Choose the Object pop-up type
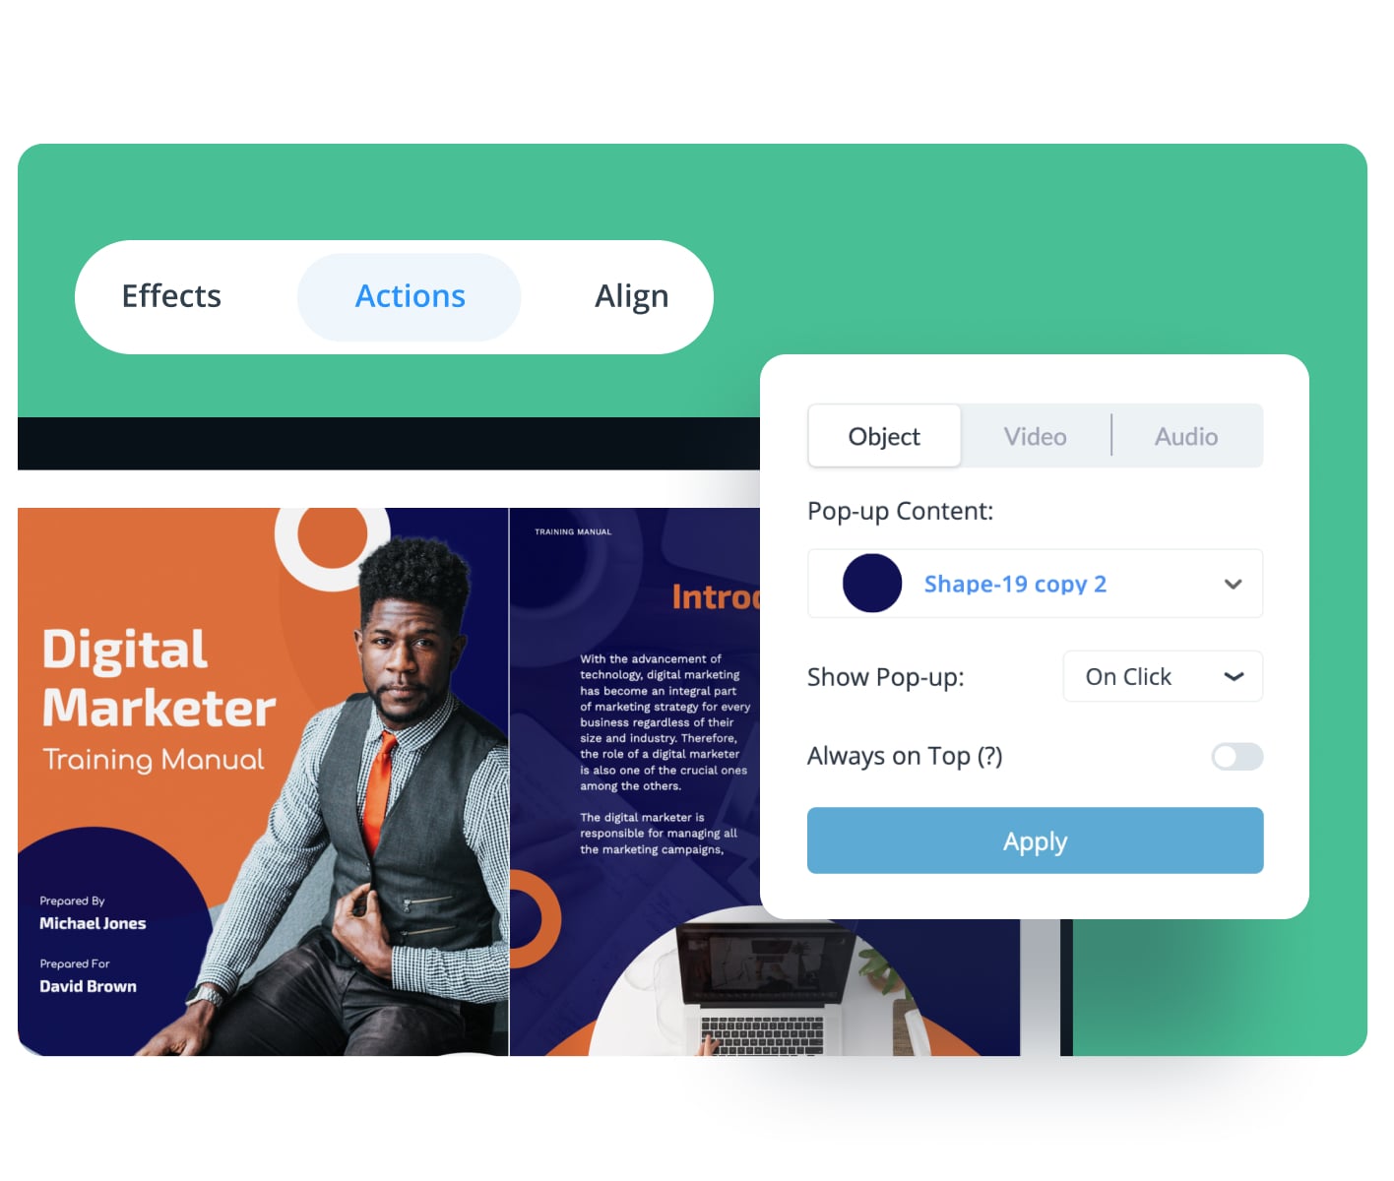This screenshot has width=1394, height=1181. click(x=884, y=436)
